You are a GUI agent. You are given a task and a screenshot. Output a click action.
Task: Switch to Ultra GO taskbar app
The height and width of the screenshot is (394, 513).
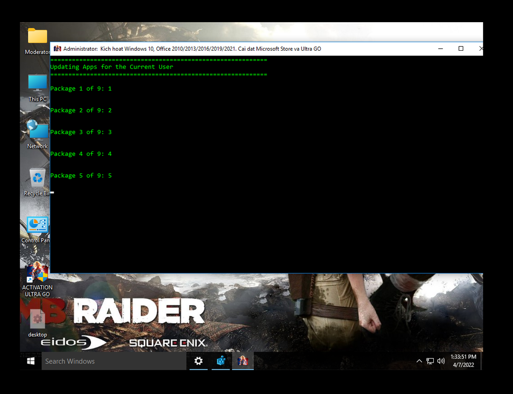(x=243, y=361)
